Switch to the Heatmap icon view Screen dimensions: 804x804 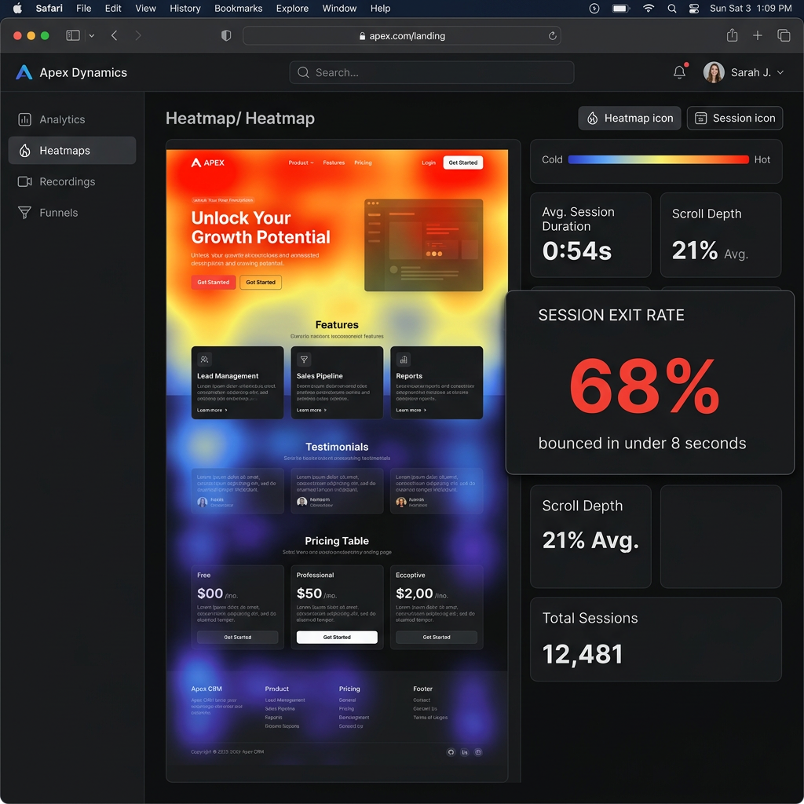[x=630, y=118]
